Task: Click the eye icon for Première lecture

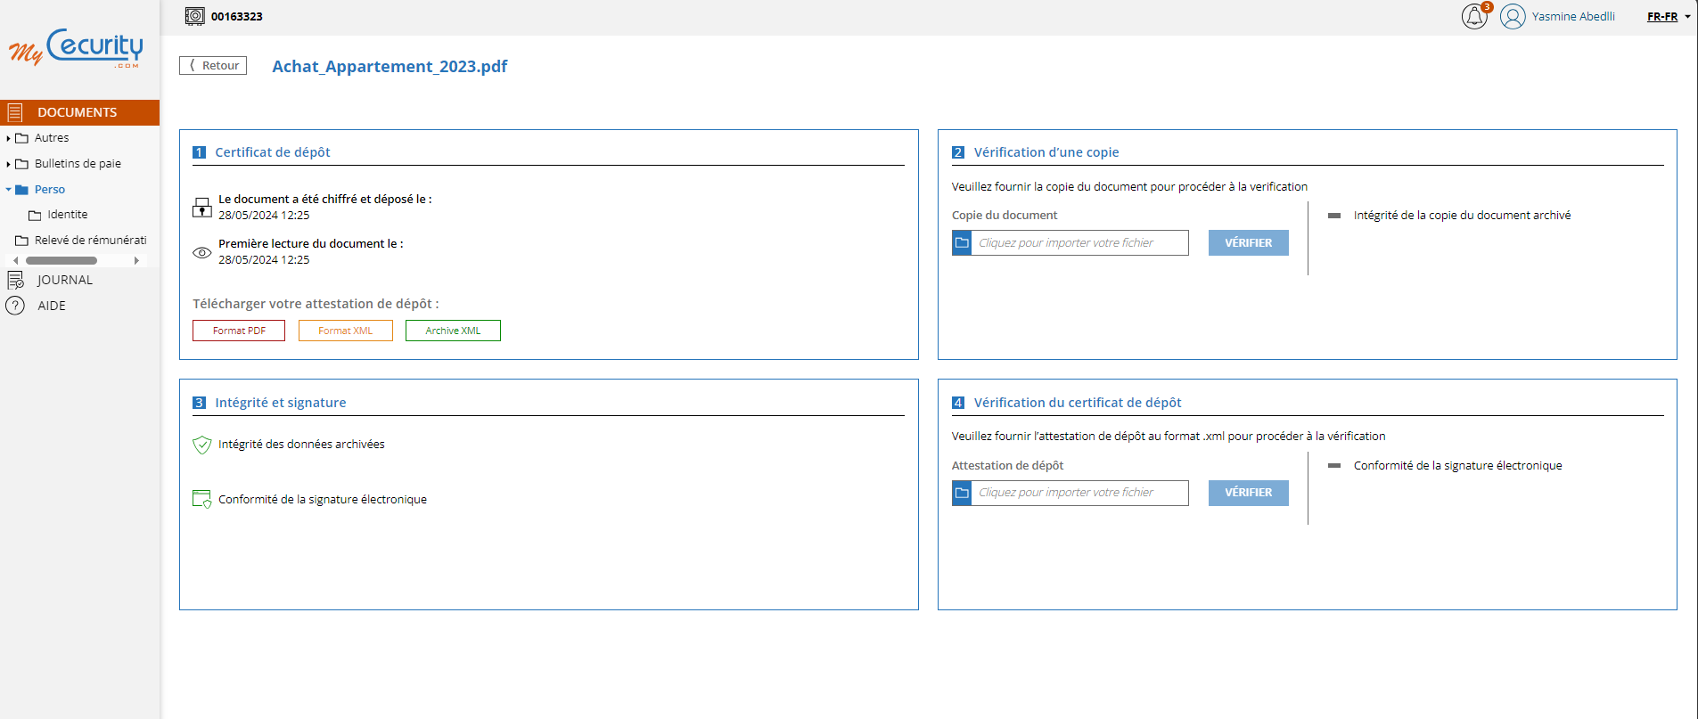Action: click(202, 252)
